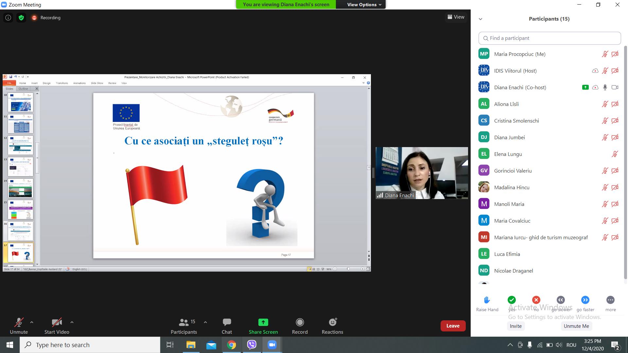Expand audio options arrow next to Unmute
Screen dimensions: 628x353
[x=32, y=322]
